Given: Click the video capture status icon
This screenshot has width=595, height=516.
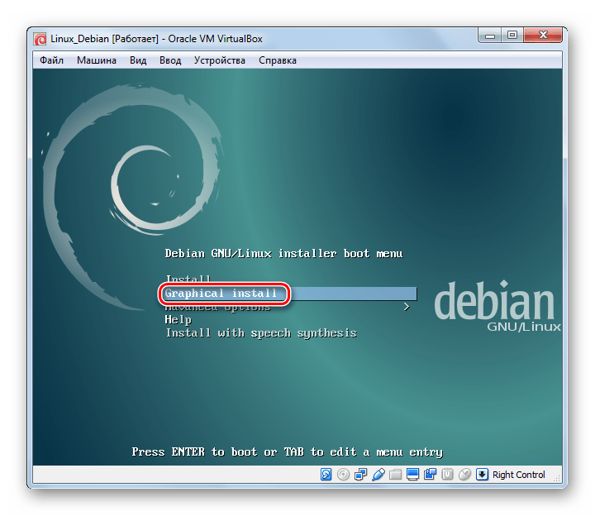Looking at the screenshot, I should pyautogui.click(x=430, y=475).
